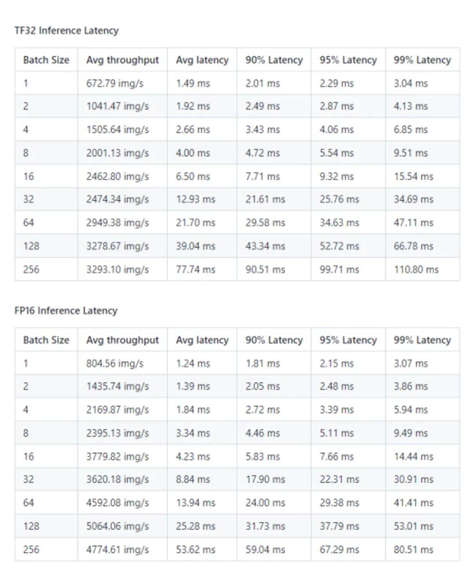
Task: Click Avg latency header in FP16 table
Action: (202, 340)
